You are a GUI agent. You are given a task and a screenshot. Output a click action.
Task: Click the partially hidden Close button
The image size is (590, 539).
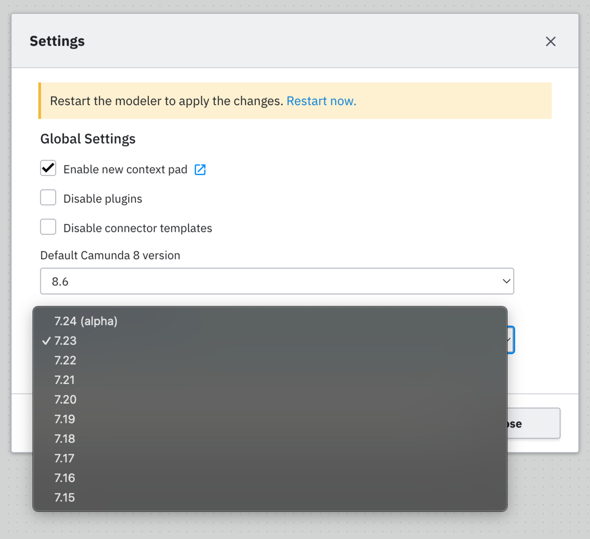point(533,423)
